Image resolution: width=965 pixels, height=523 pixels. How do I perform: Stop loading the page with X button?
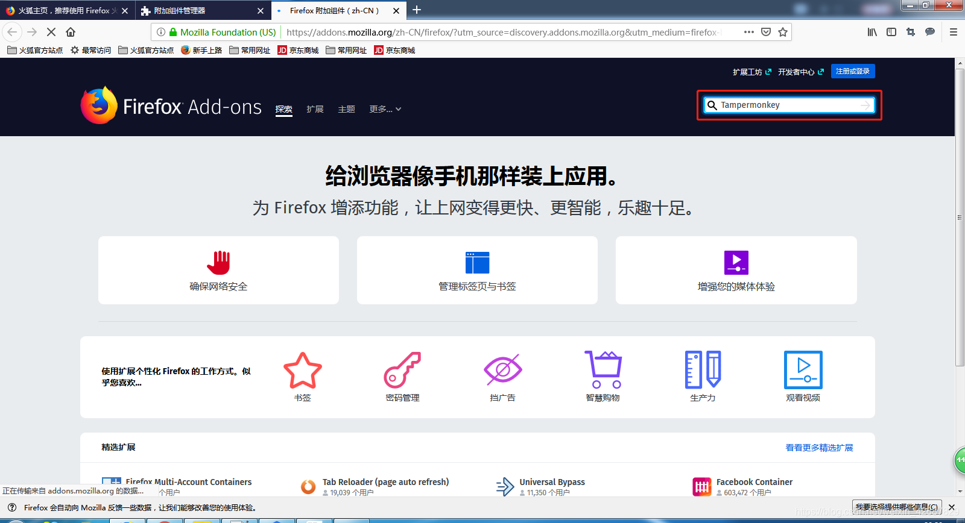pos(51,32)
